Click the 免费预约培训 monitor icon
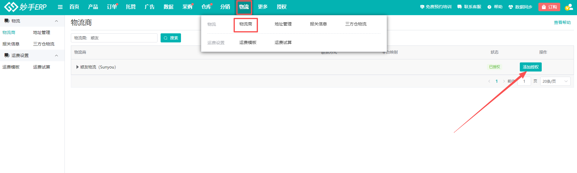Screen dimensions: 577x173 click(422, 7)
